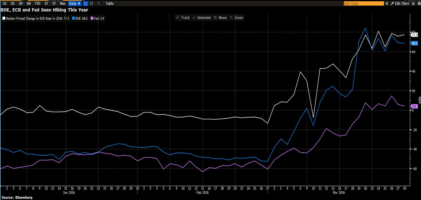Image resolution: width=421 pixels, height=200 pixels.
Task: Select the line chart type icon
Action: point(86,3)
